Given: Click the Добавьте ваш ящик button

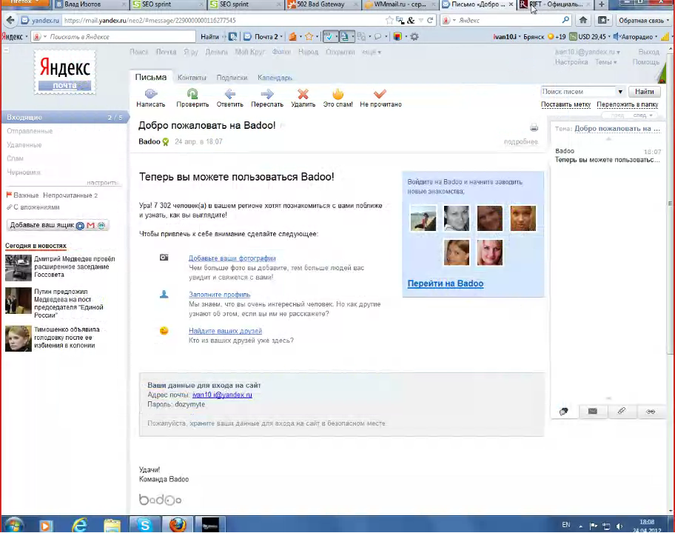Looking at the screenshot, I should click(x=57, y=225).
